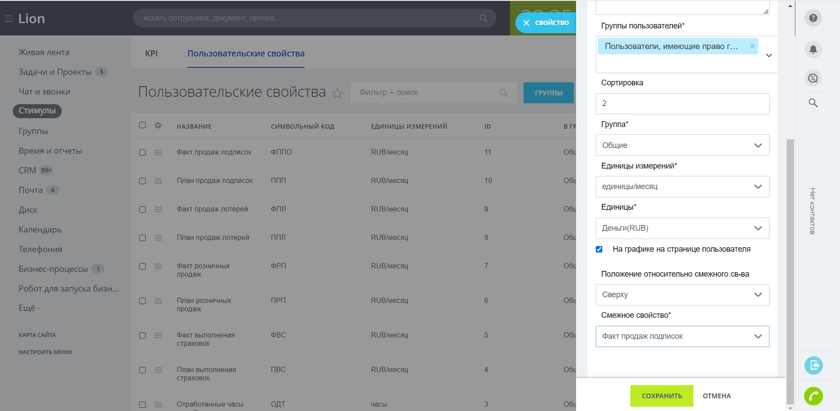Viewport: 840px width, 411px height.
Task: Sort by ID column header
Action: pyautogui.click(x=487, y=126)
